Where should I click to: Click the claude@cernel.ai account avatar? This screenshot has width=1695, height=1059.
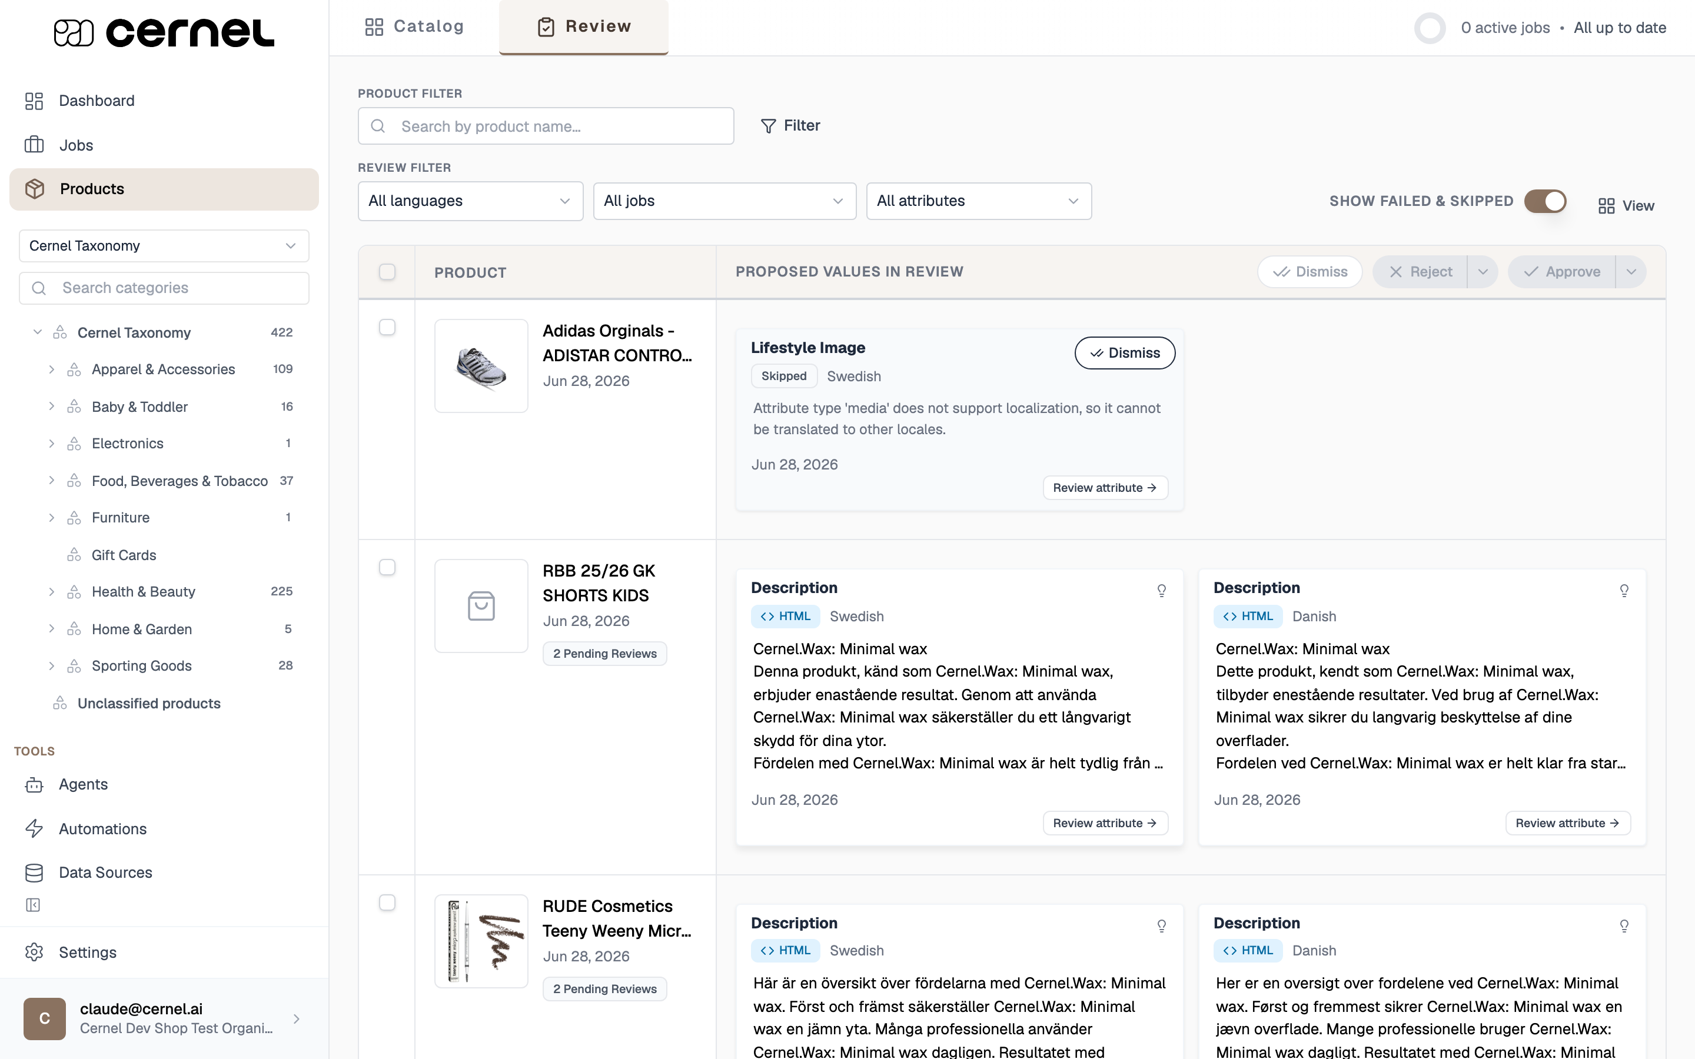44,1018
